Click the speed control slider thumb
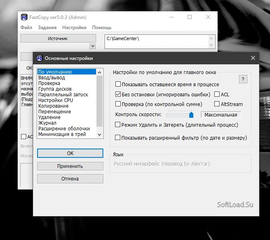 pyautogui.click(x=191, y=115)
